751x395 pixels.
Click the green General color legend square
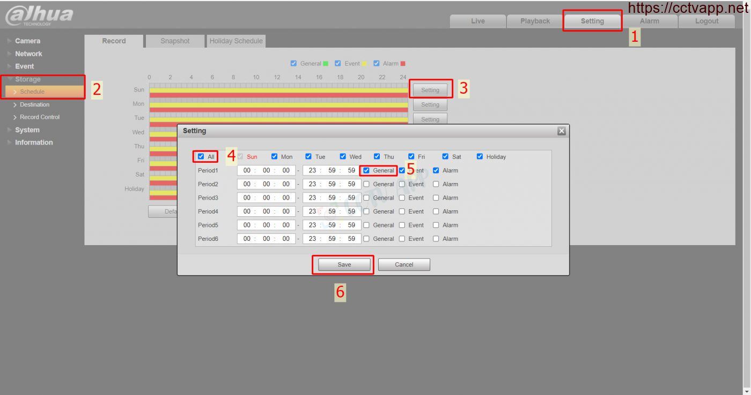point(326,64)
